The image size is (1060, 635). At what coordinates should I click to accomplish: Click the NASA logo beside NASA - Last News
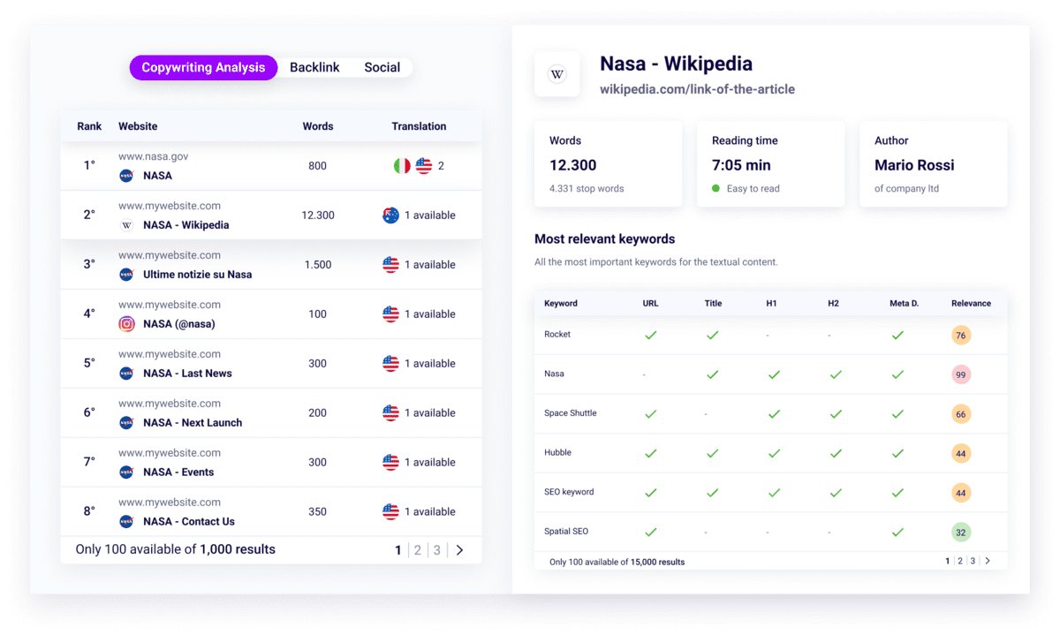coord(126,374)
